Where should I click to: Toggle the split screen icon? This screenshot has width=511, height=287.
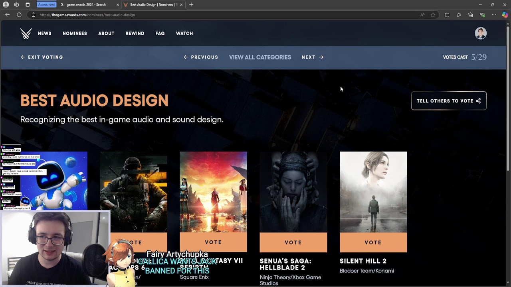pos(447,15)
